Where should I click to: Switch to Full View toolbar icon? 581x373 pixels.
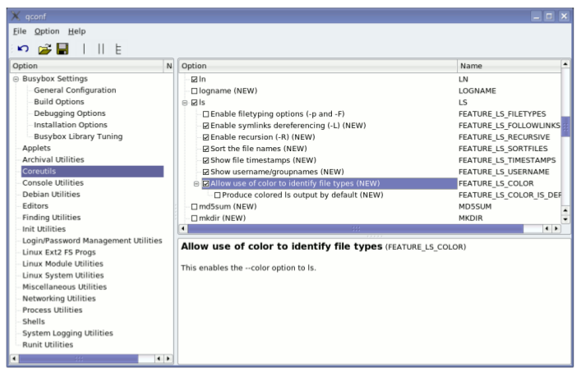pyautogui.click(x=118, y=49)
